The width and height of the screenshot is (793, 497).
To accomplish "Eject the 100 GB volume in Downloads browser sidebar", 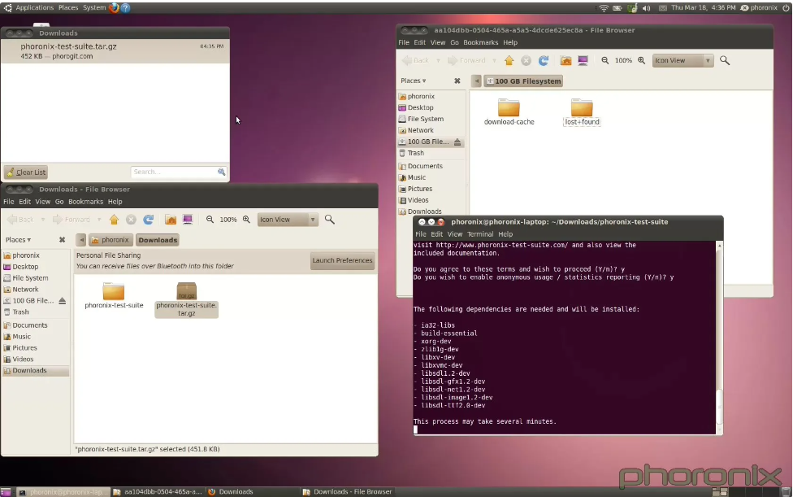I will tap(63, 301).
